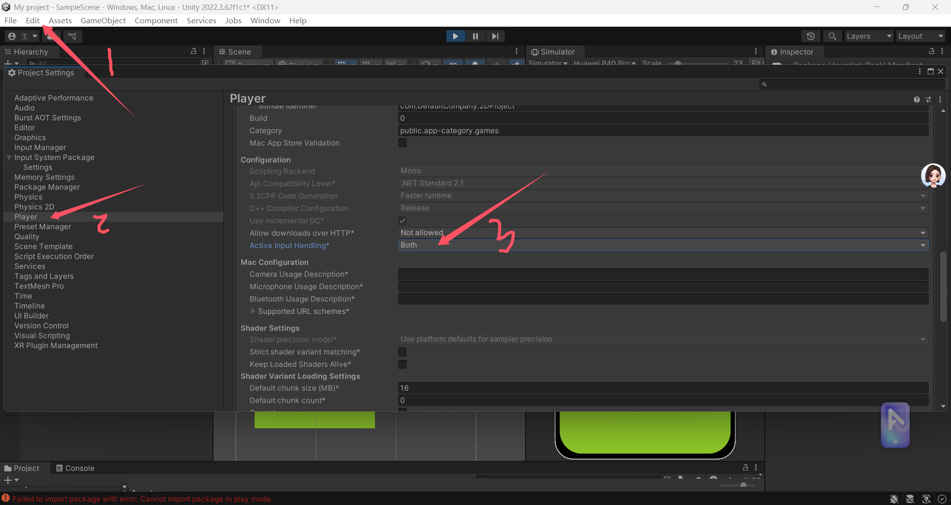Open the Undo History icon
Screen dimensions: 951x505
click(x=811, y=36)
